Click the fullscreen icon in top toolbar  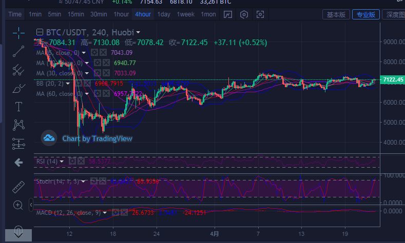click(x=260, y=14)
